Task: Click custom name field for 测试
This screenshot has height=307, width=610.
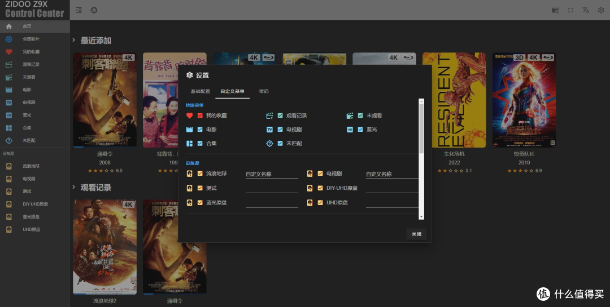Action: [x=272, y=188]
